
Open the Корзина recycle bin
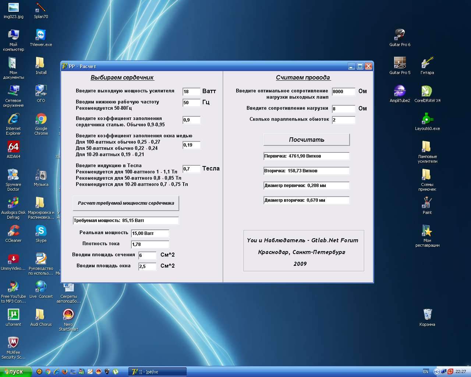[427, 315]
